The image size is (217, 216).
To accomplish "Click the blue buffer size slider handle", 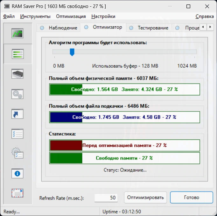I will click(x=72, y=52).
